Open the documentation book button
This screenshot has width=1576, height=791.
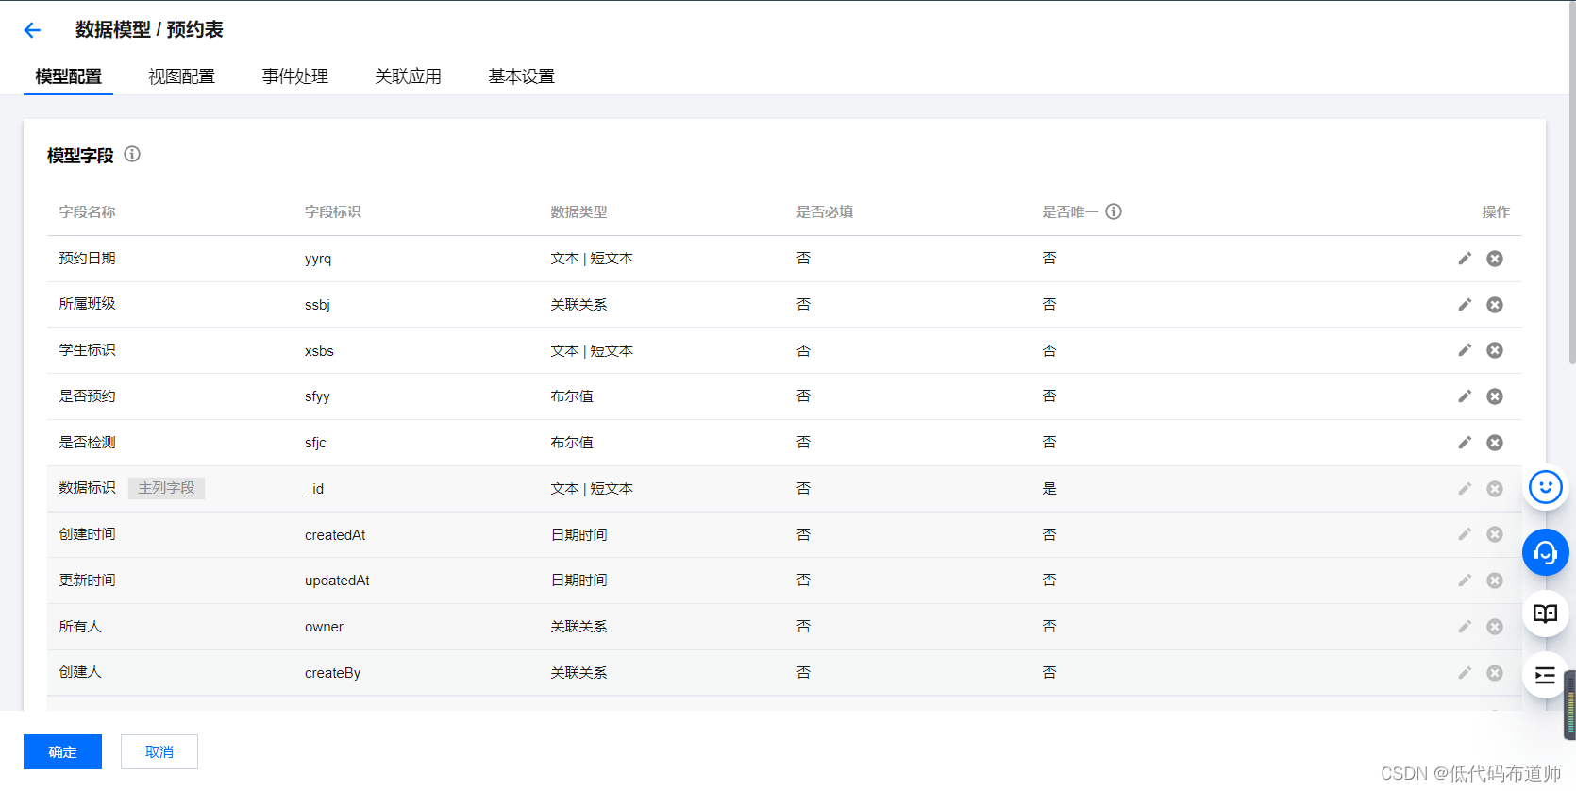1545,614
